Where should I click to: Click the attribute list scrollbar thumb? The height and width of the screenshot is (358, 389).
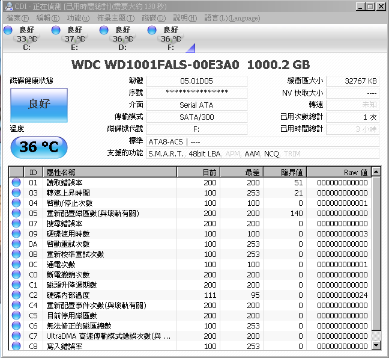pos(376,253)
